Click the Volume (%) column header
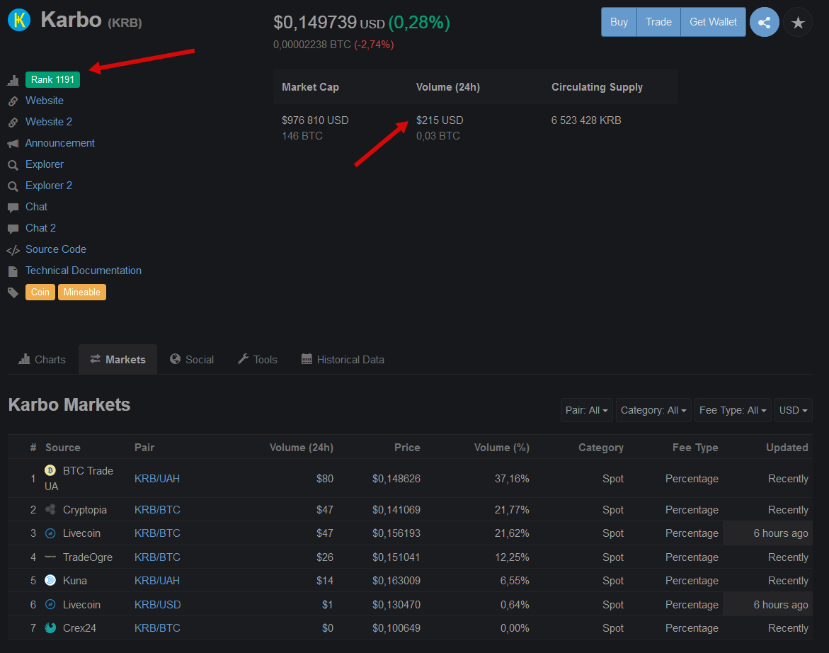829x653 pixels. coord(502,448)
